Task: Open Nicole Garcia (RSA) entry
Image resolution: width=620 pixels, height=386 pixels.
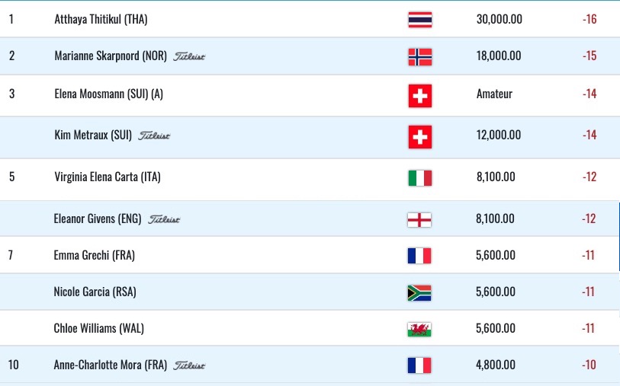Action: [95, 292]
